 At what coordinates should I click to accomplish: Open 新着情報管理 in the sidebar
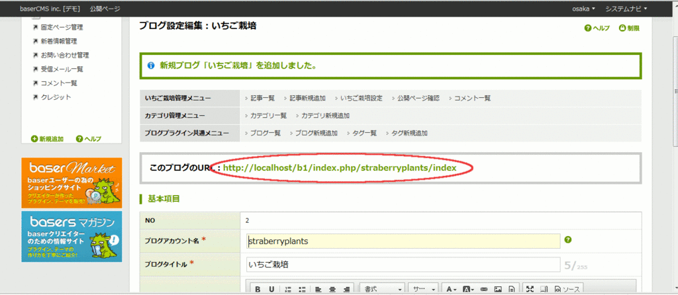(59, 42)
